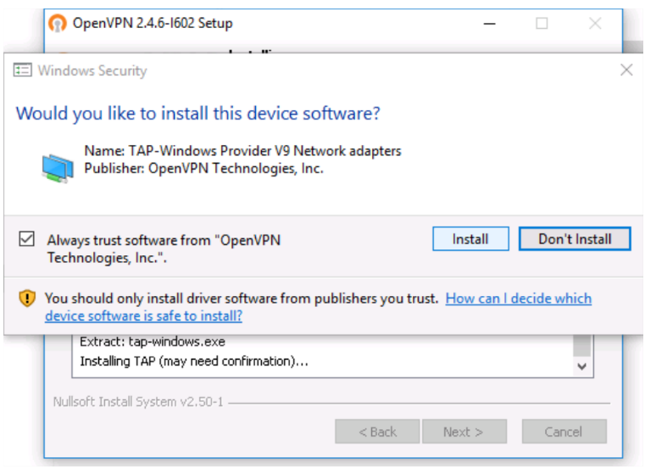Maximize the OpenVPN Setup window
The width and height of the screenshot is (645, 469).
(542, 24)
